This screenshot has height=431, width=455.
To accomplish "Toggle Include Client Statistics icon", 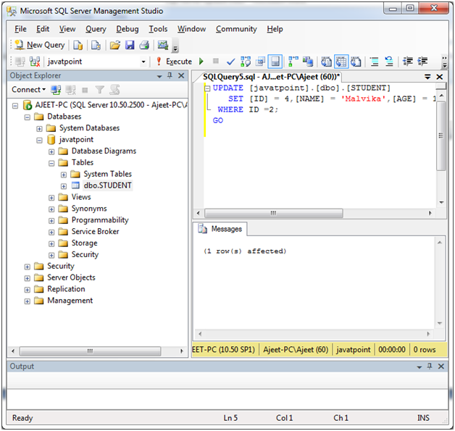I will [x=308, y=62].
